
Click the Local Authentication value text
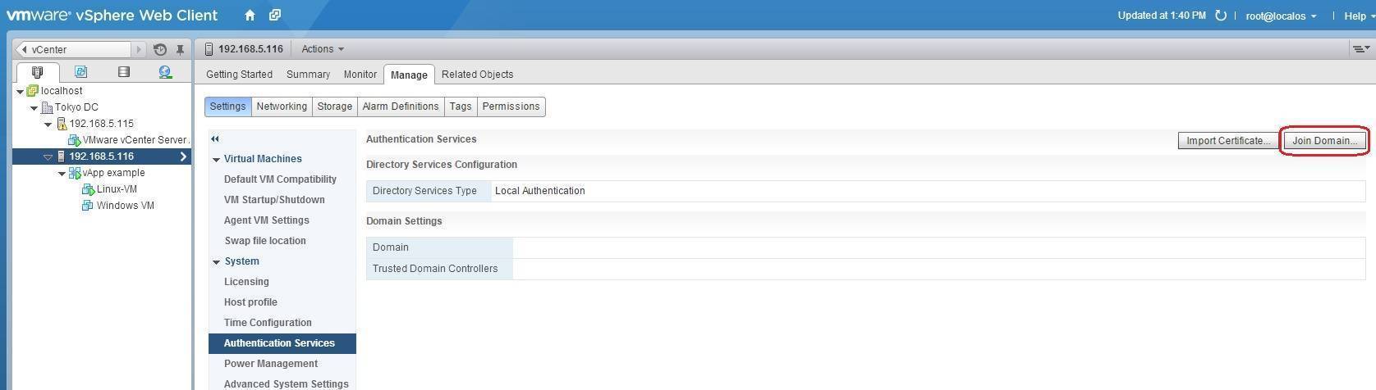click(540, 191)
